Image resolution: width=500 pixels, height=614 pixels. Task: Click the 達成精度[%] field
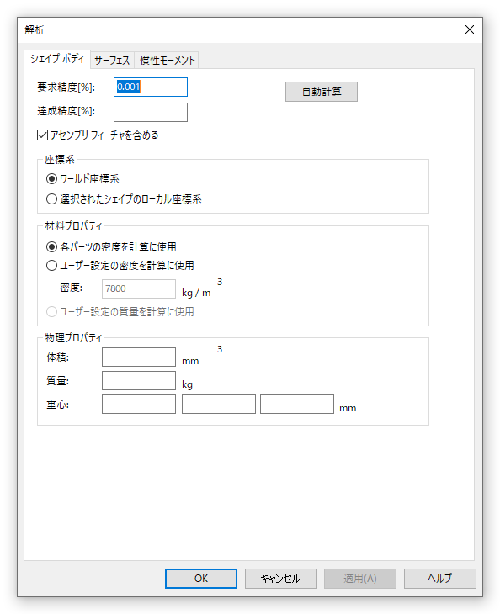coord(151,112)
